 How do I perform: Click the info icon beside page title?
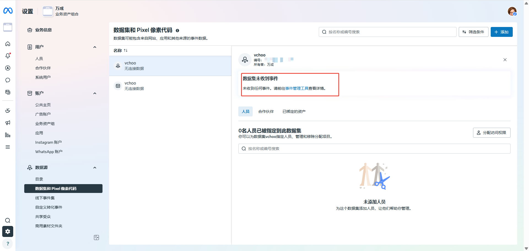pos(177,31)
